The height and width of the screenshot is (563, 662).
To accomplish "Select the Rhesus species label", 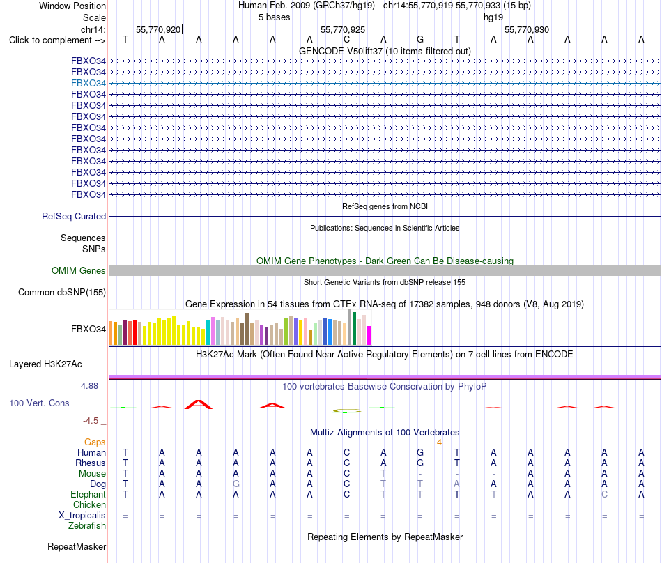I will pyautogui.click(x=91, y=463).
